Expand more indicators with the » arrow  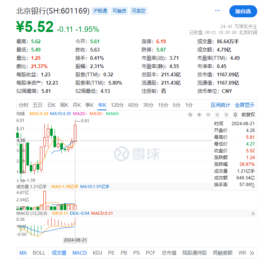pos(252,253)
